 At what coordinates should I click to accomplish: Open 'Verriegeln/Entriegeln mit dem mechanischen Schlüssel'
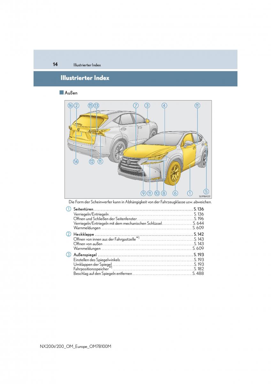[x=139, y=223]
